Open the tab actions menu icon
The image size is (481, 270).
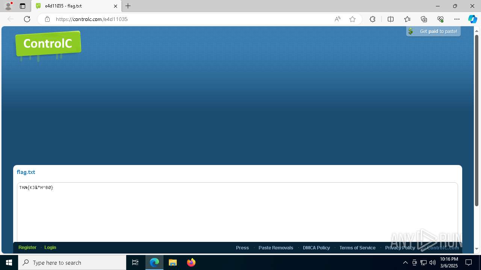(23, 6)
